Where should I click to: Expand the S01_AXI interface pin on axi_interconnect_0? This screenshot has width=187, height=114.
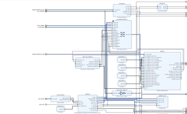(x=113, y=24)
